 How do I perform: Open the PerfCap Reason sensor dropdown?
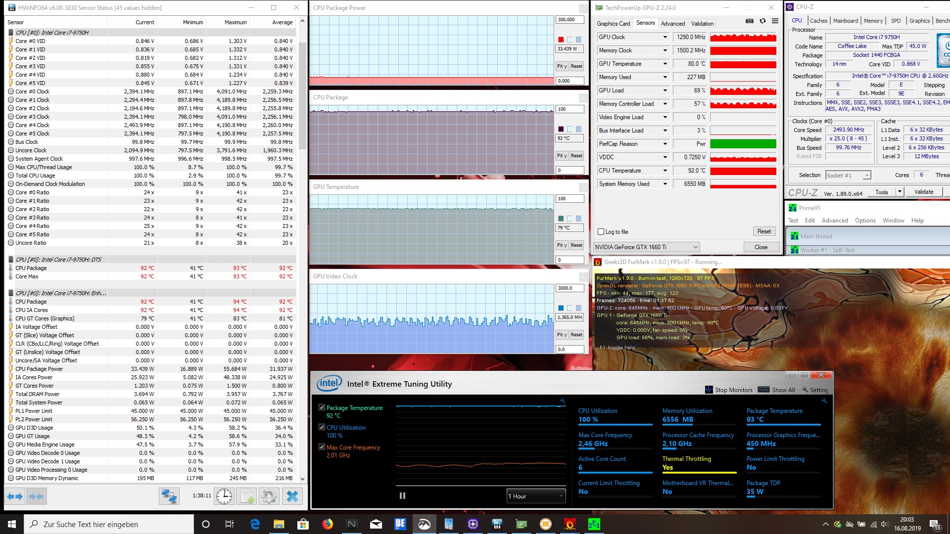click(665, 144)
